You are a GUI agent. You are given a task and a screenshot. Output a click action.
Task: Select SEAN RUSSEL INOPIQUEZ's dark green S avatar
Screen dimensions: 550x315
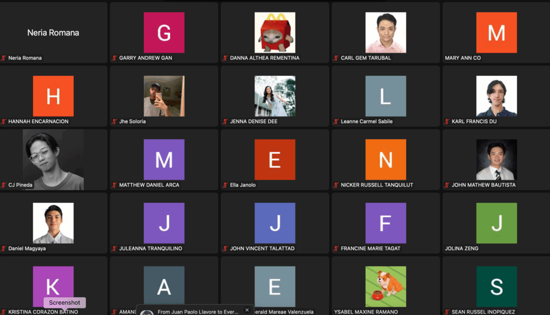tap(496, 287)
